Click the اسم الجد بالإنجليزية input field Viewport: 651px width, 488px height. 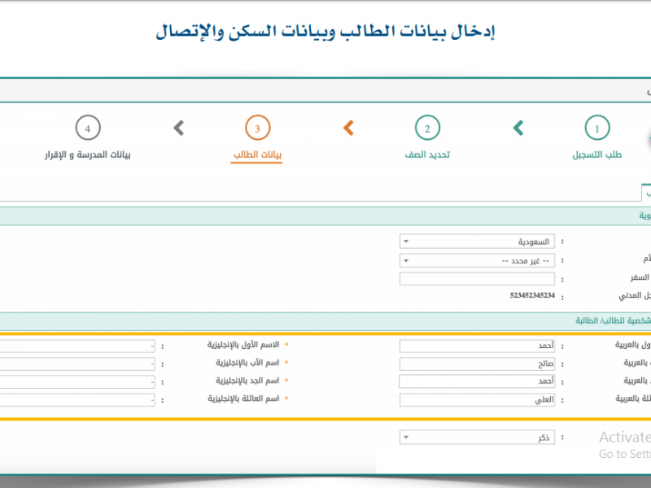click(x=77, y=381)
